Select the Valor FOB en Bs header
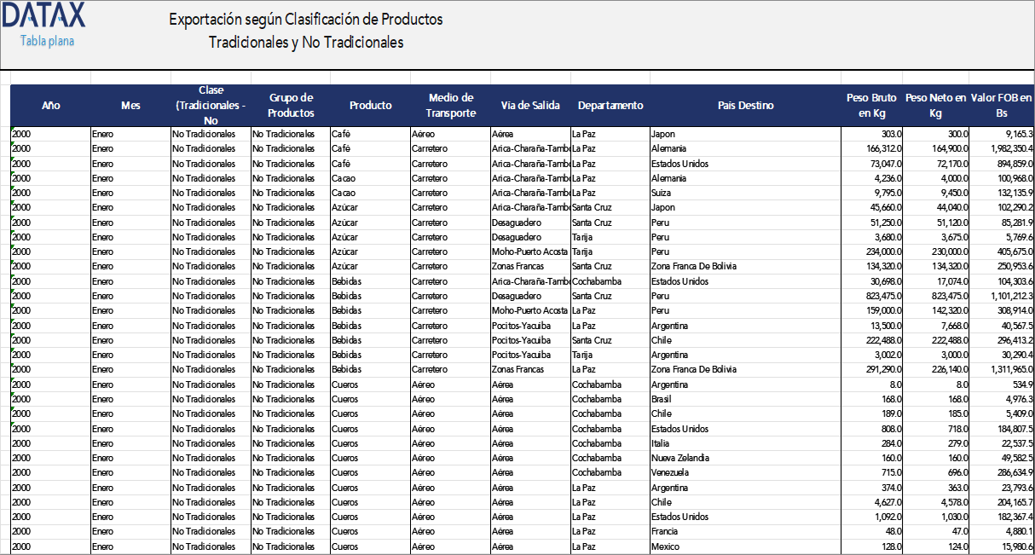This screenshot has width=1035, height=555. [1001, 106]
